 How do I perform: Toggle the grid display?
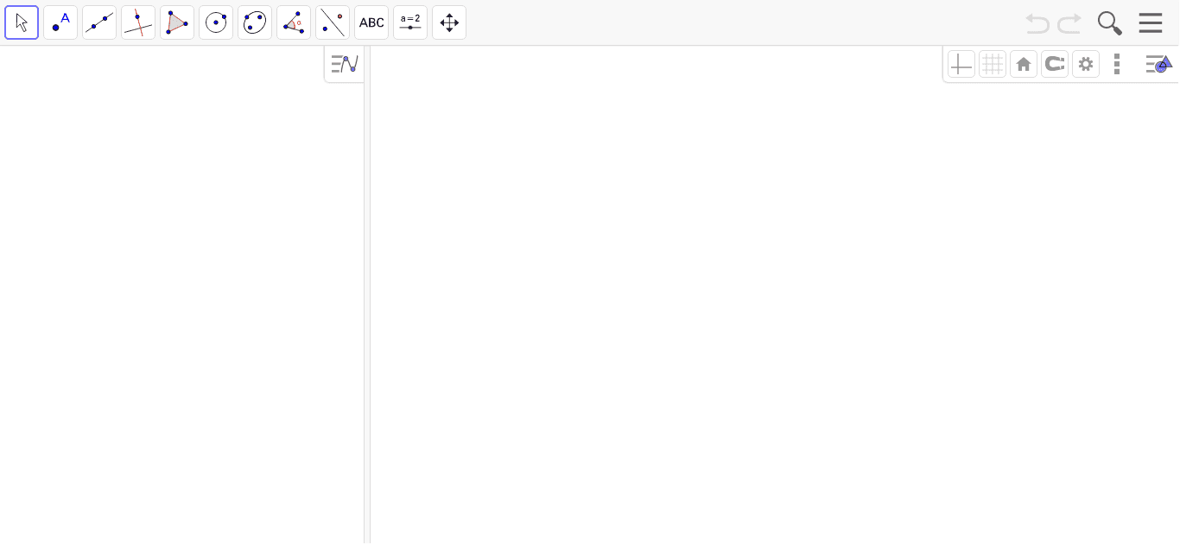(993, 64)
